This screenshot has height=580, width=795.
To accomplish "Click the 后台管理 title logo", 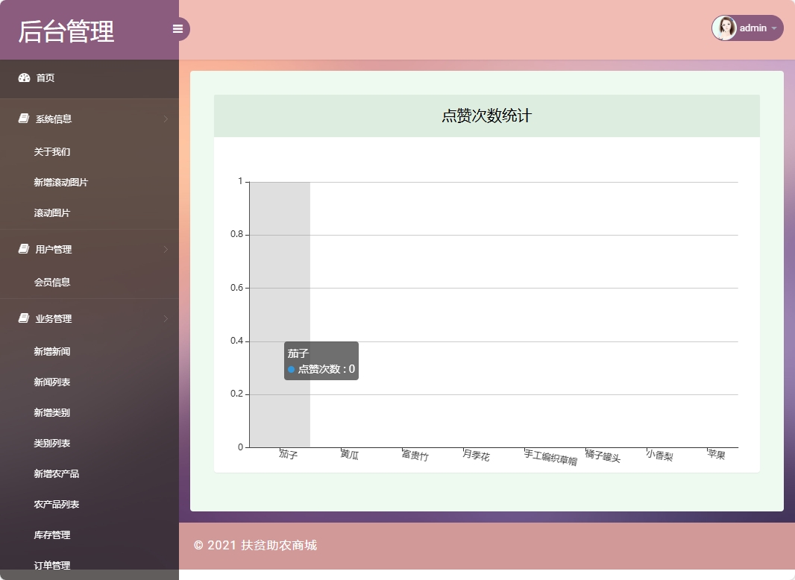I will 66,31.
